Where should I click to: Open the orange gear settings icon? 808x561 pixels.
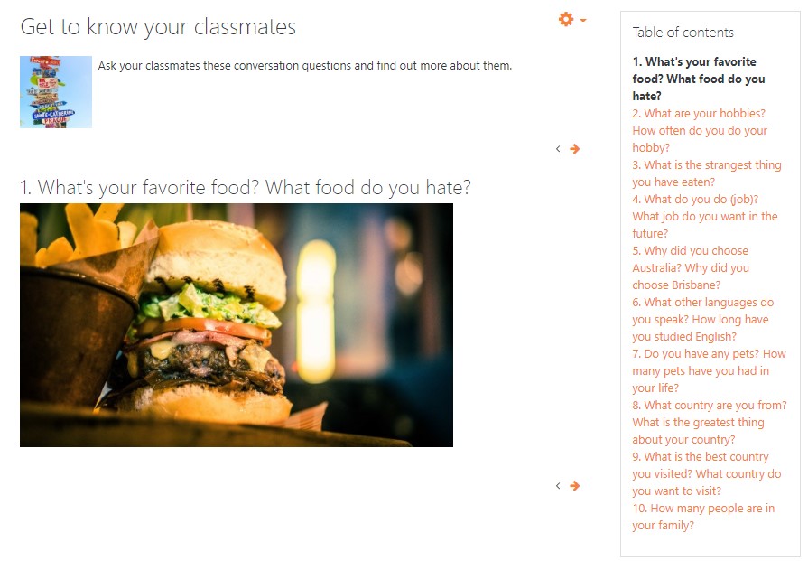pyautogui.click(x=566, y=20)
